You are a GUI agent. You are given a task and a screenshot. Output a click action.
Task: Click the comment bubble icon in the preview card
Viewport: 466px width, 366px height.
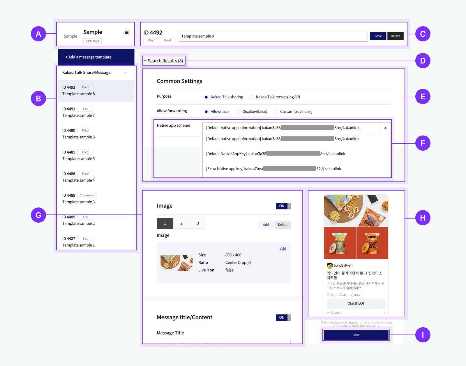(341, 295)
